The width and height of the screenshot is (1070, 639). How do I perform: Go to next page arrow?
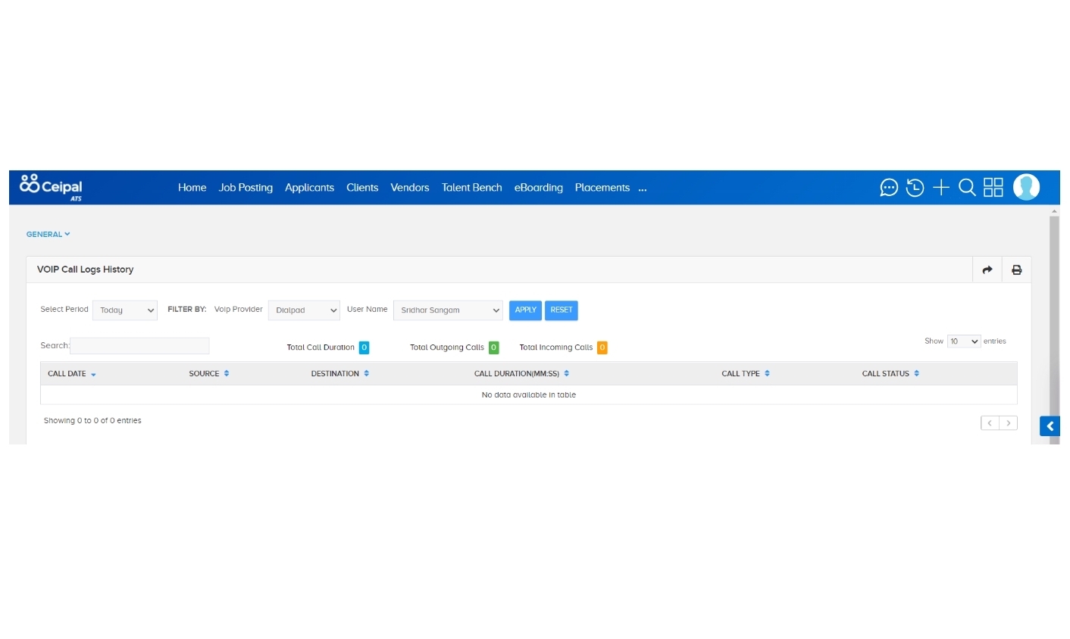coord(1009,423)
